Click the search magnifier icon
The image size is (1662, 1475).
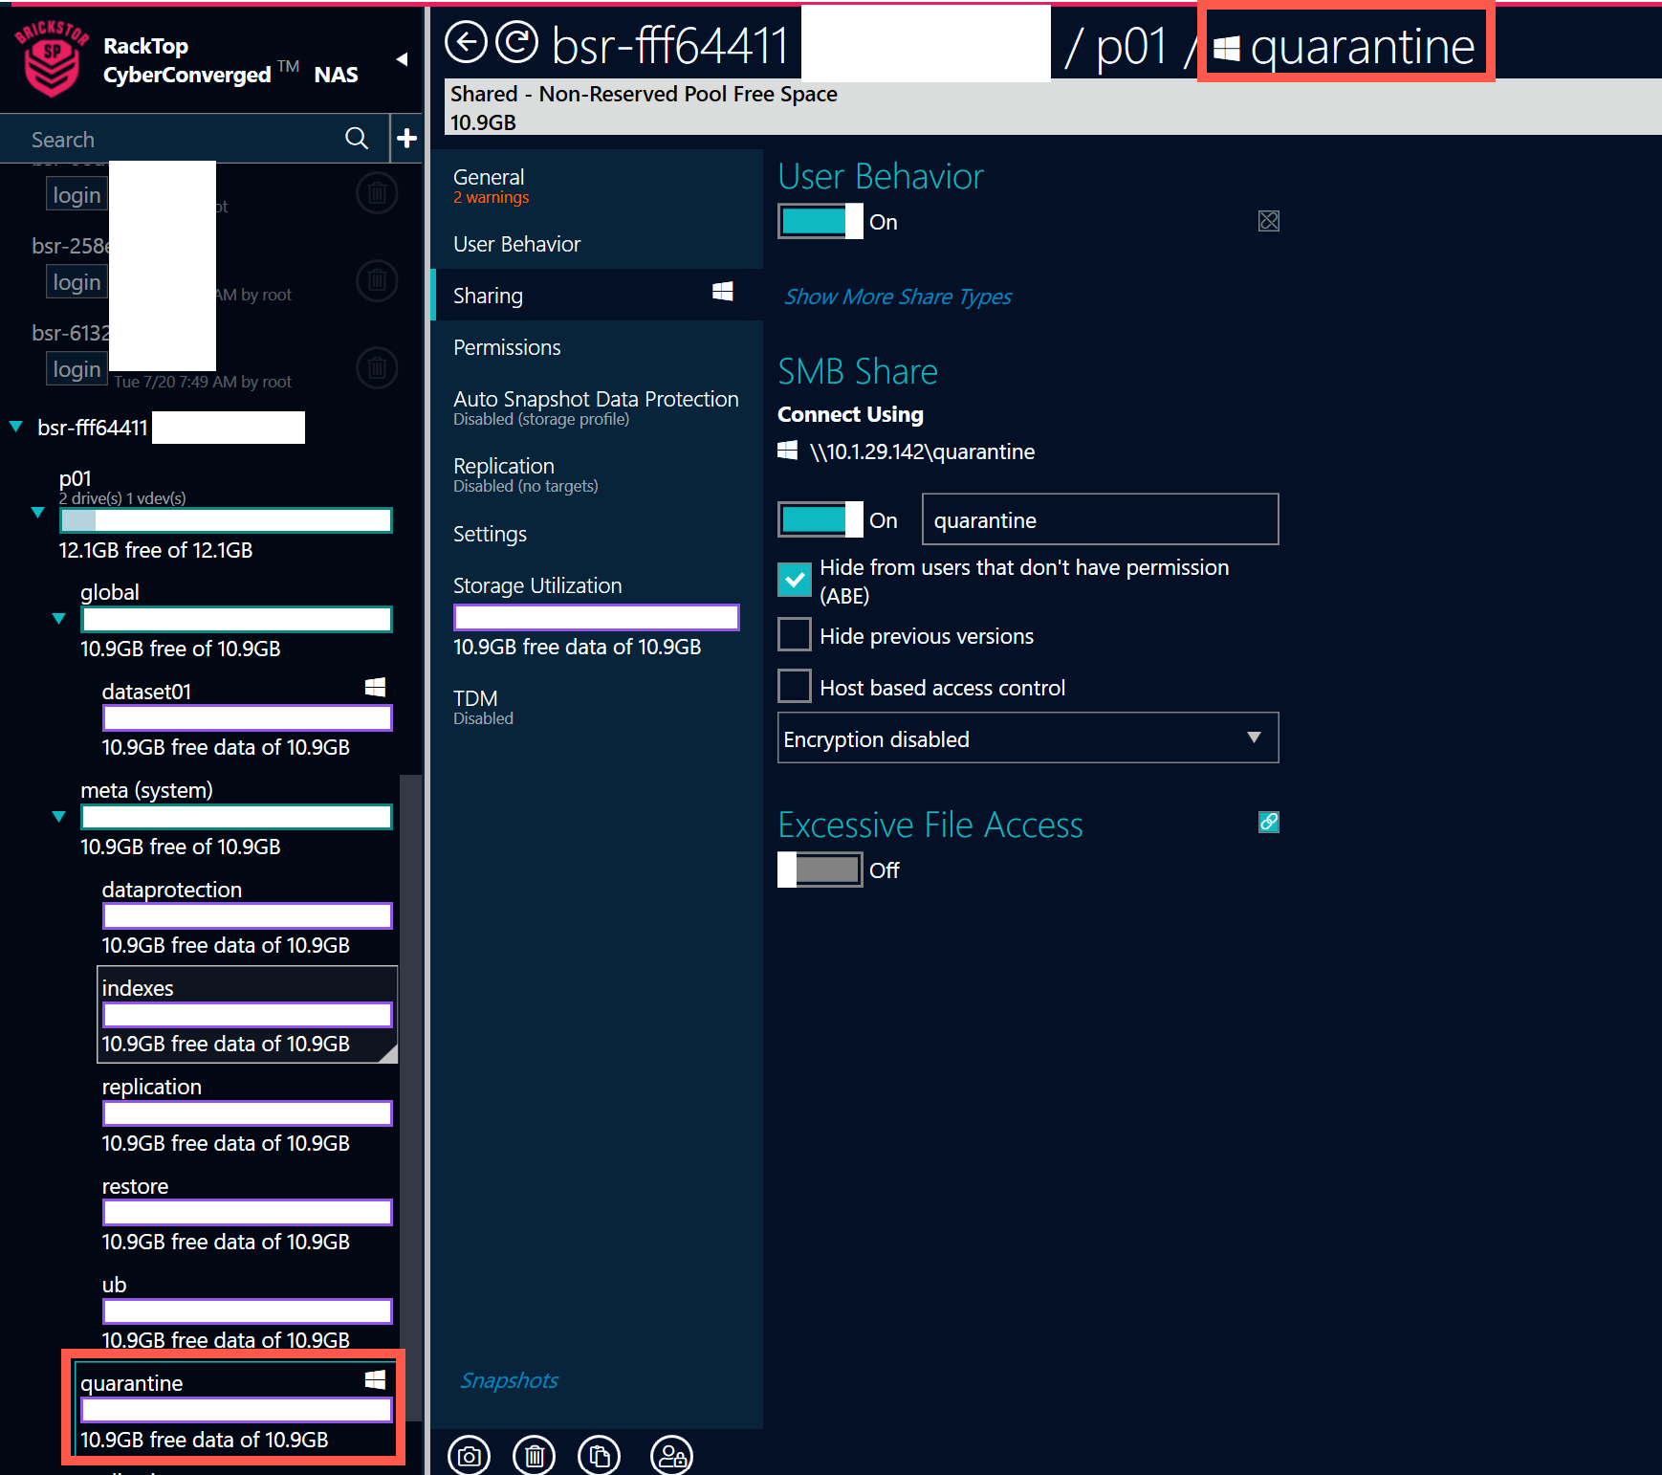tap(357, 139)
